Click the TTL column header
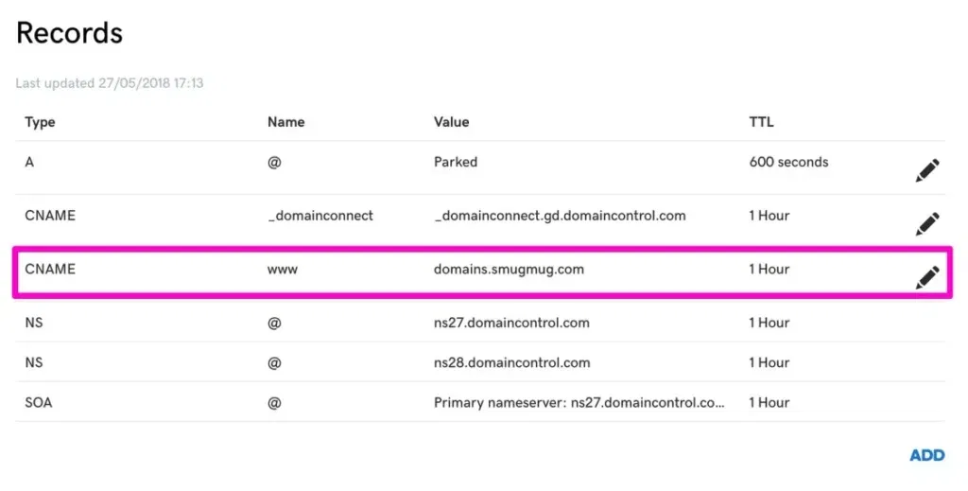 [x=762, y=122]
